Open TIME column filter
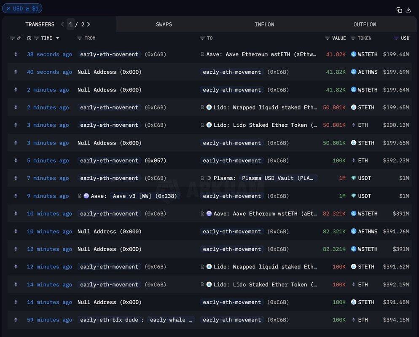The width and height of the screenshot is (419, 337). click(36, 38)
